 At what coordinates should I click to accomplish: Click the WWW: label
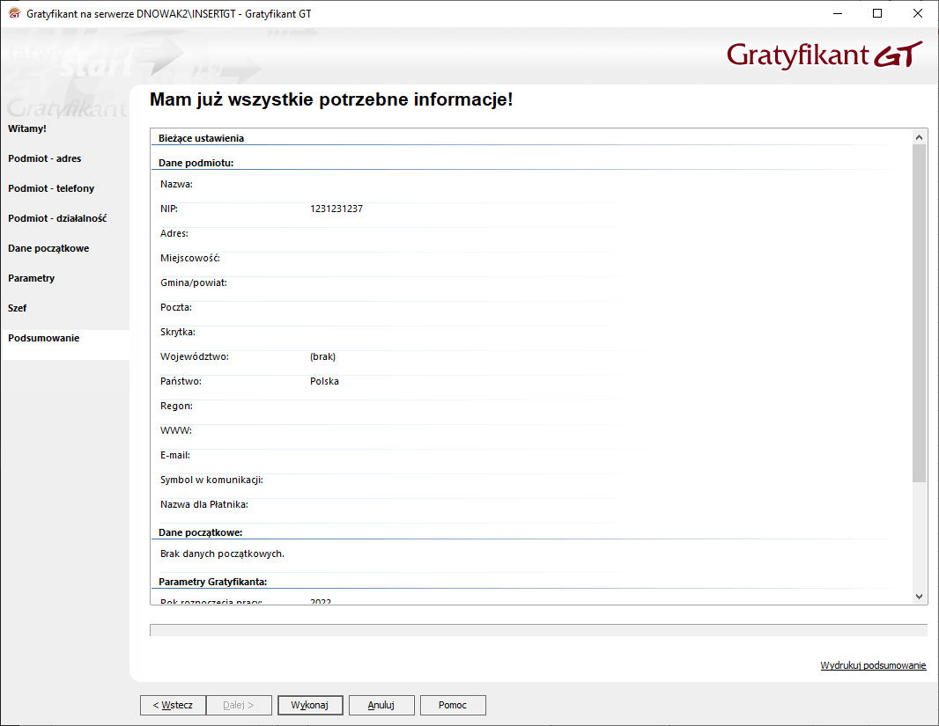(x=176, y=430)
